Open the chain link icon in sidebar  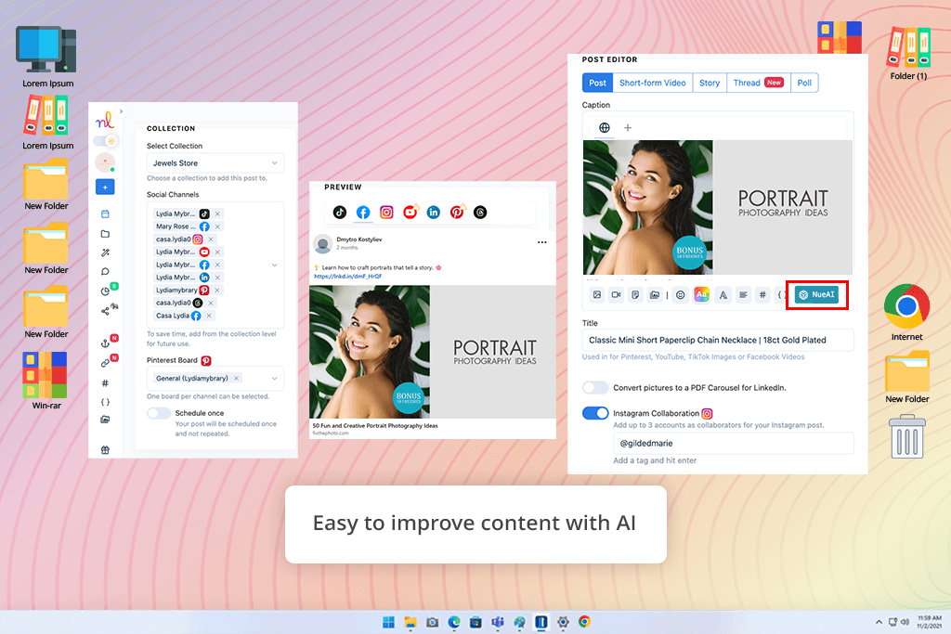[105, 363]
